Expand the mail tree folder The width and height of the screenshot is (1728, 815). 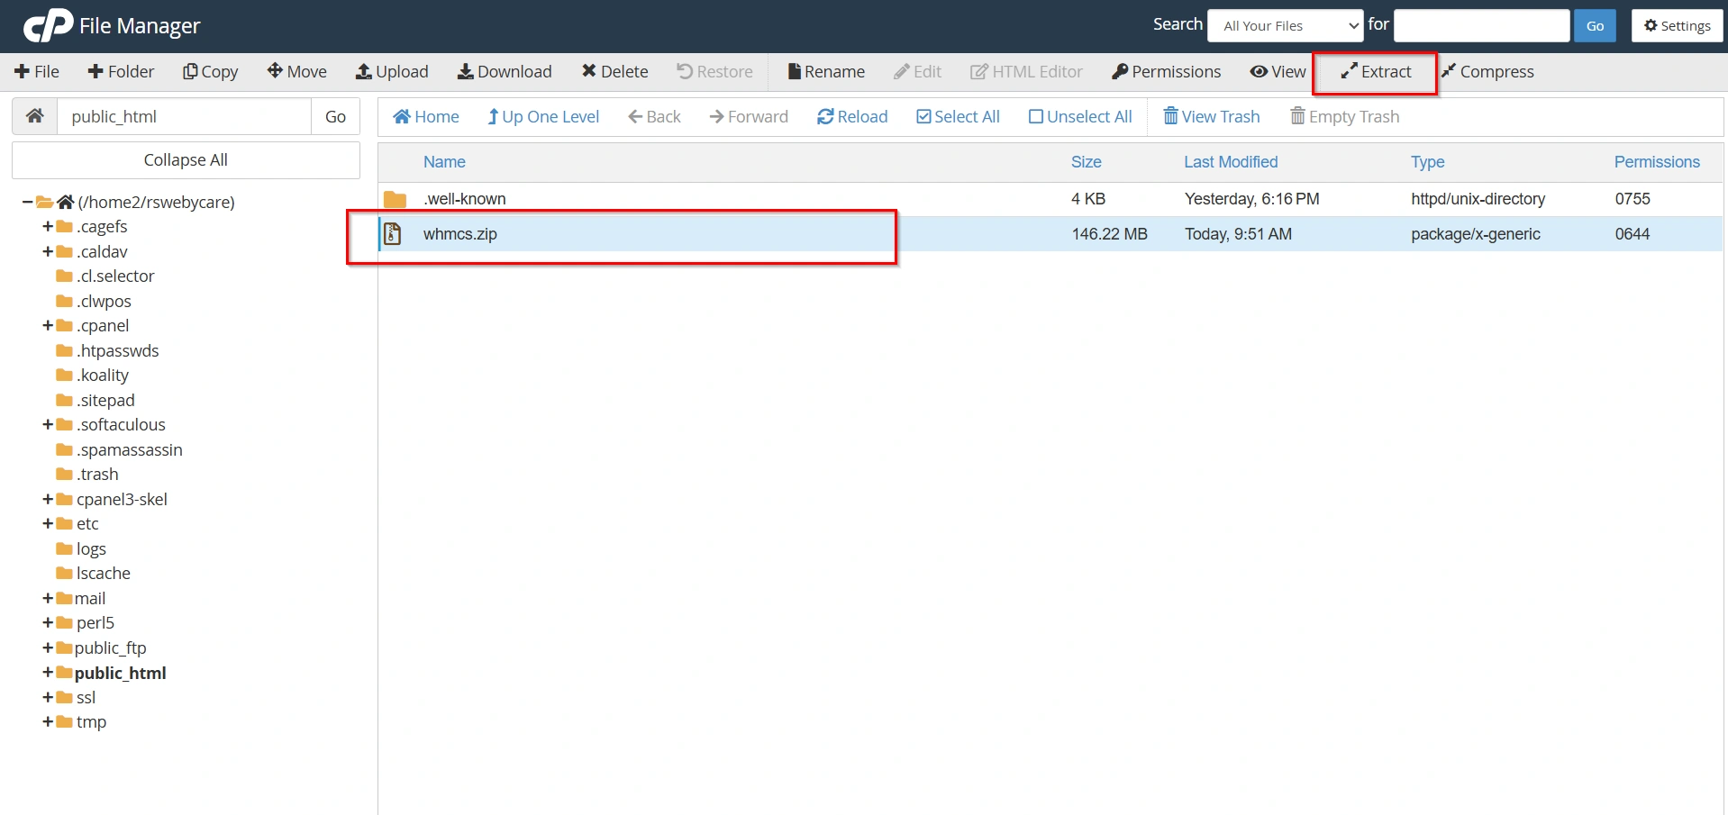pos(48,598)
